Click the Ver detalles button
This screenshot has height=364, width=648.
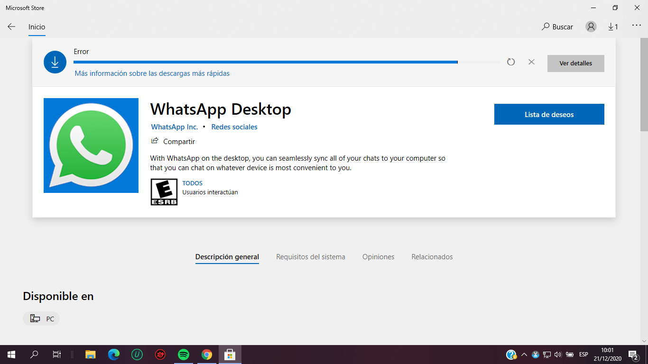tap(575, 63)
